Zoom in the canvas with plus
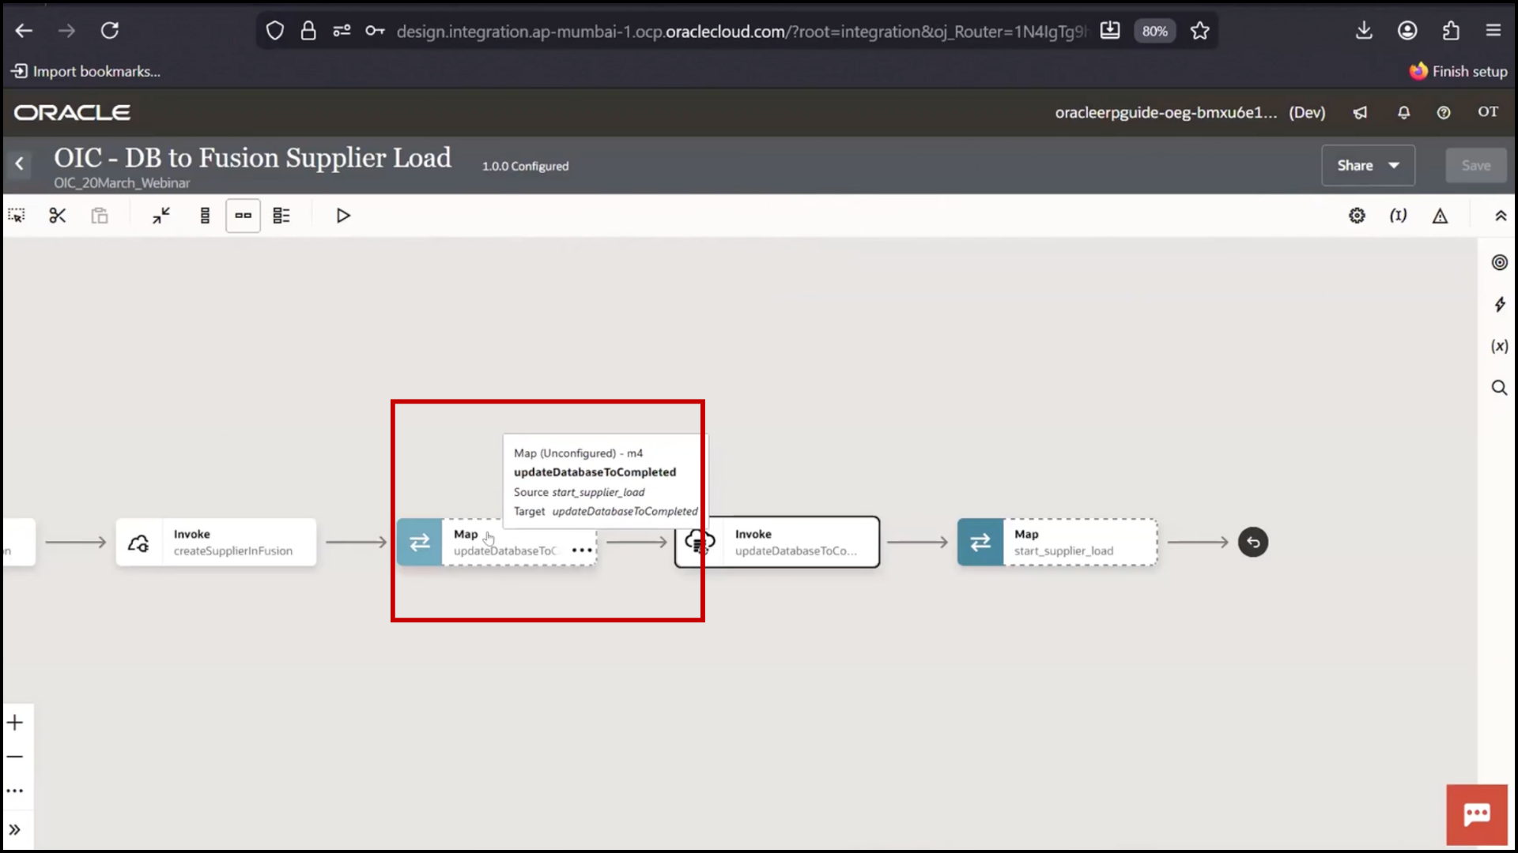 15,723
